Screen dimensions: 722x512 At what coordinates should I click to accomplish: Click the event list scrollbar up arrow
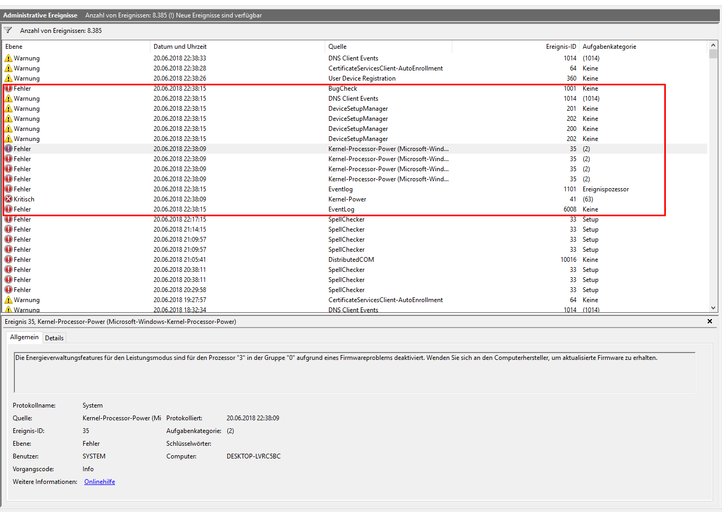pos(713,46)
